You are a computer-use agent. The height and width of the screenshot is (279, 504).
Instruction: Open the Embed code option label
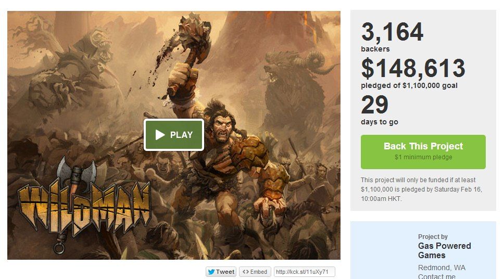tap(259, 272)
